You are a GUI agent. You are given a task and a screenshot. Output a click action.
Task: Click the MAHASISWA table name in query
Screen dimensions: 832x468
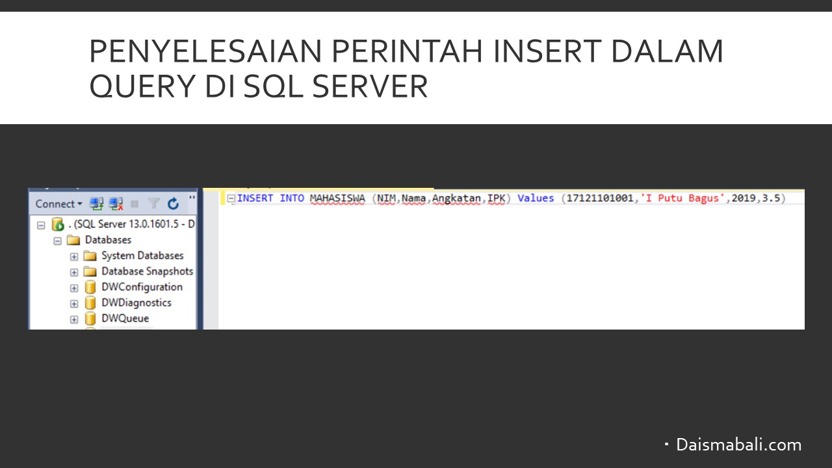[x=337, y=198]
